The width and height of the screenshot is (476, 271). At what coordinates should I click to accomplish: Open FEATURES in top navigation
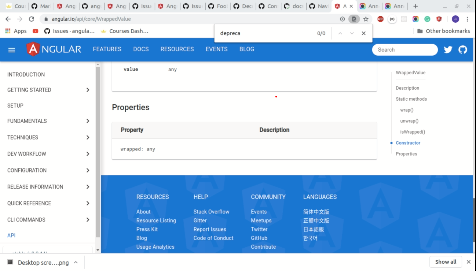(x=107, y=49)
